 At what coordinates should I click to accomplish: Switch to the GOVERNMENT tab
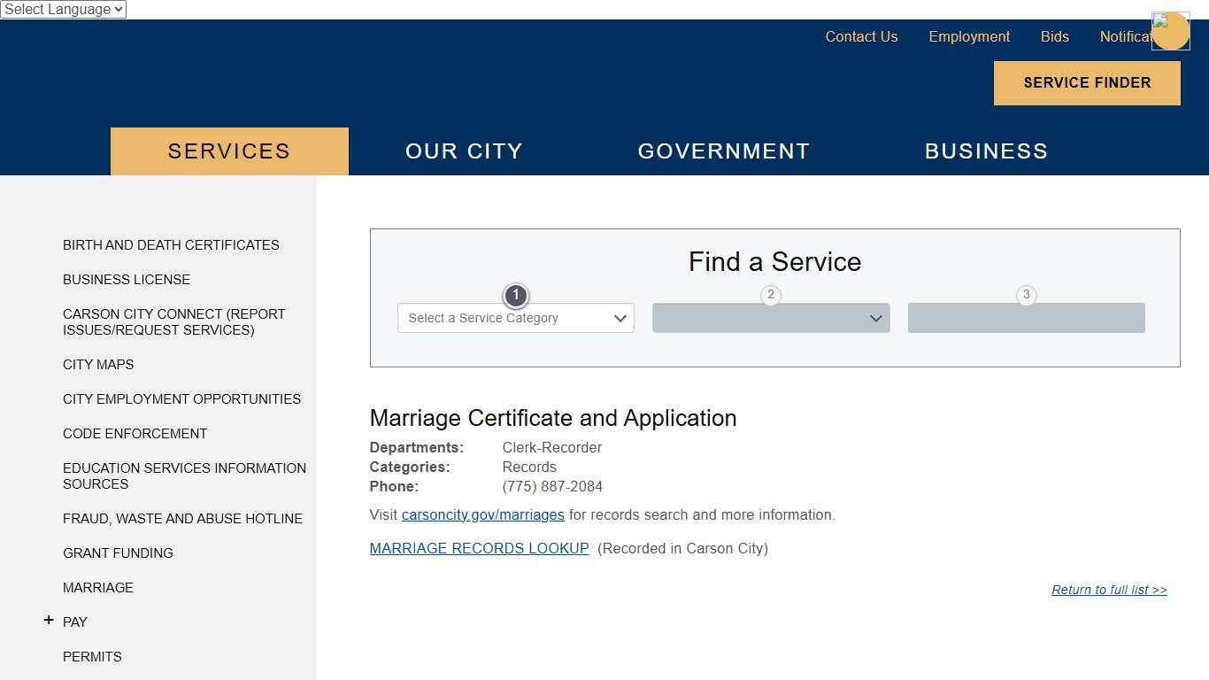click(x=723, y=151)
